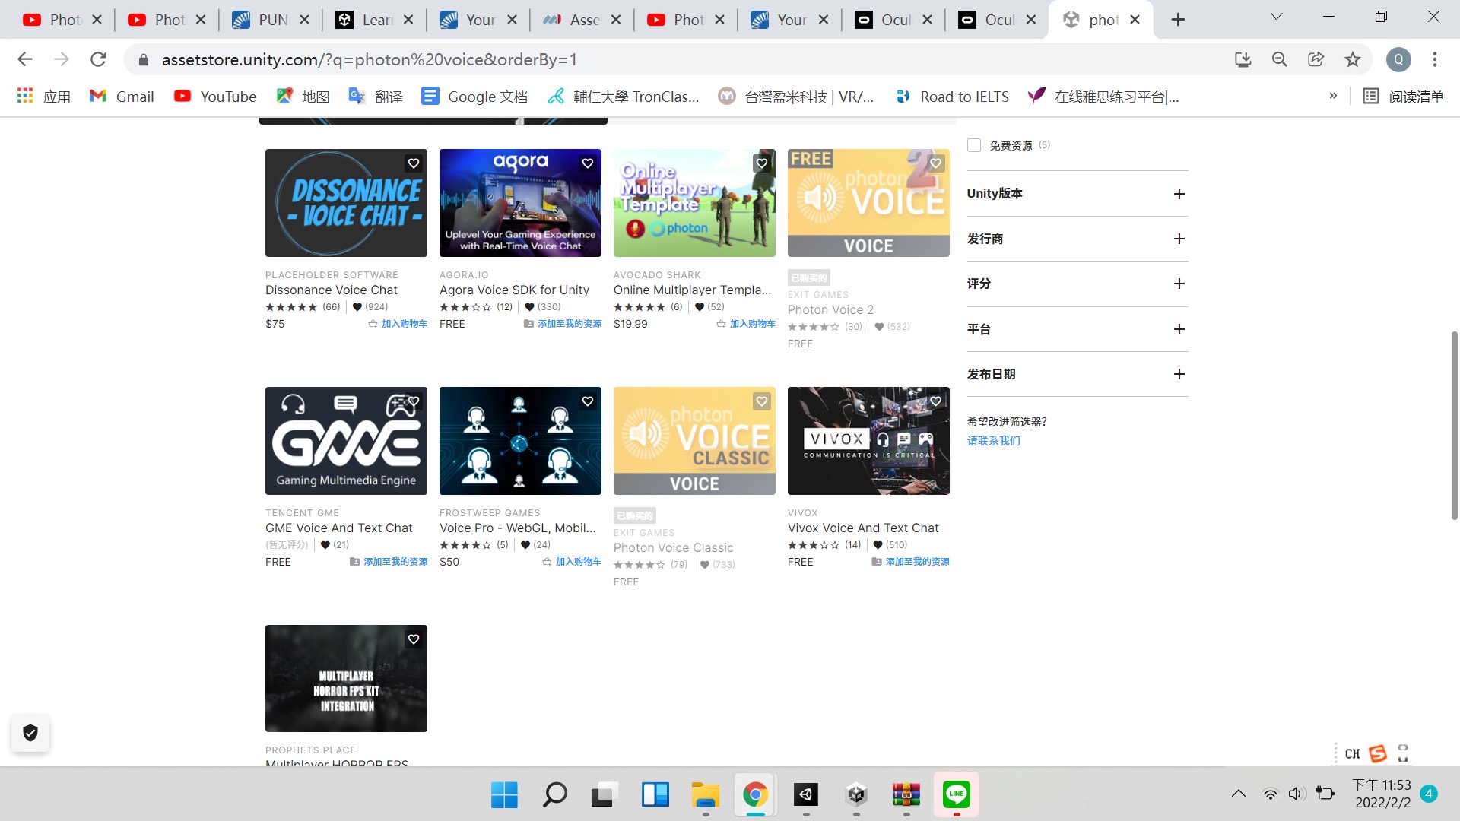Open the new tab plus button
Image resolution: width=1460 pixels, height=821 pixels.
[1178, 20]
